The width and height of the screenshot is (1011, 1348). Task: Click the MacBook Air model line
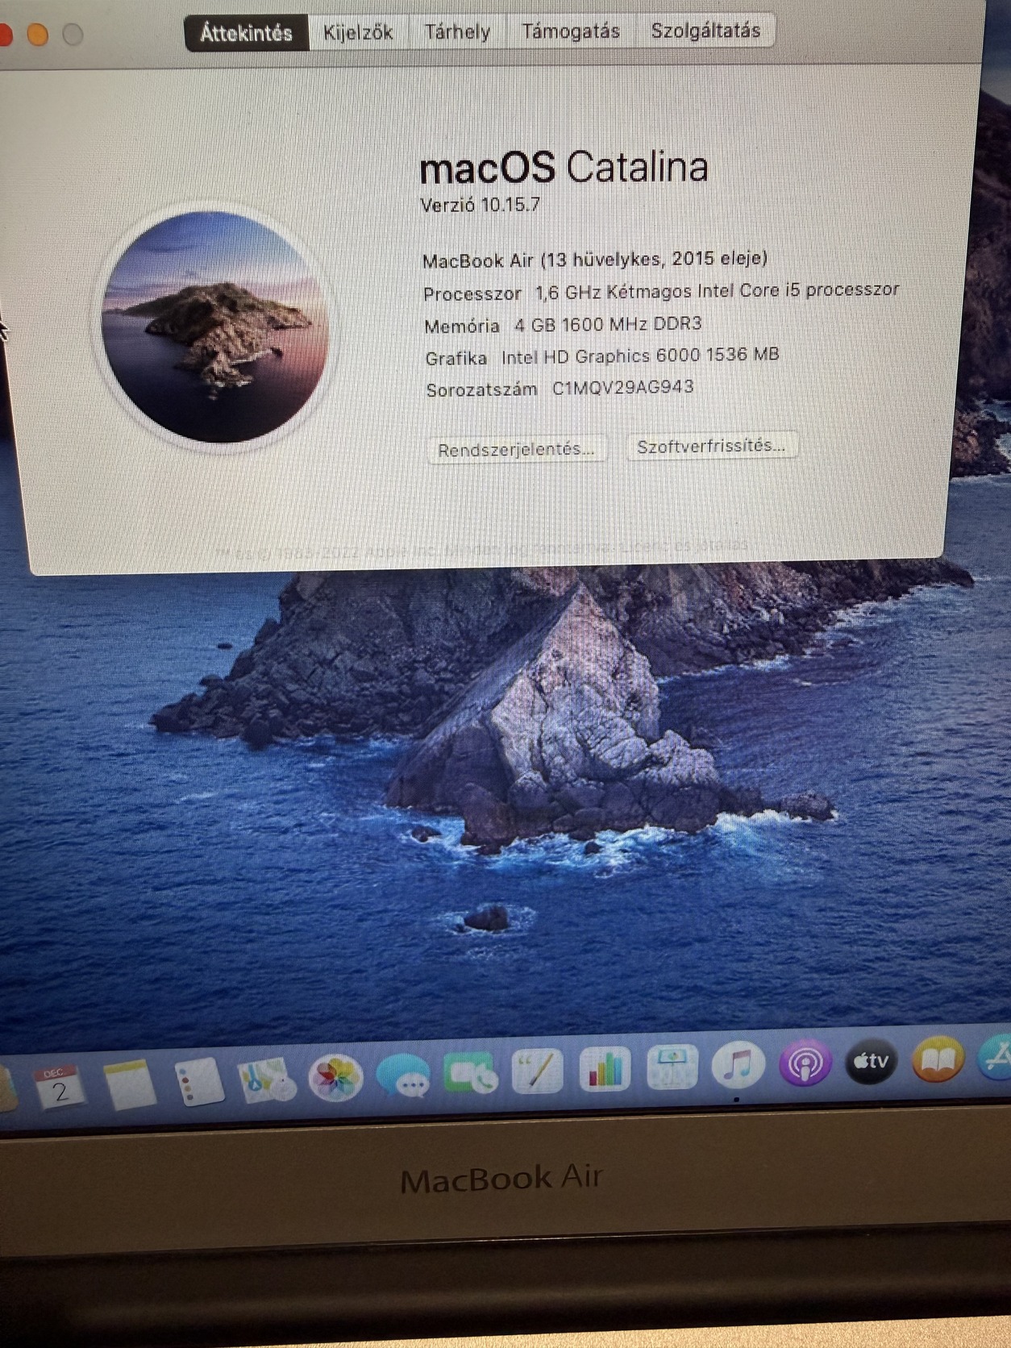[x=595, y=259]
